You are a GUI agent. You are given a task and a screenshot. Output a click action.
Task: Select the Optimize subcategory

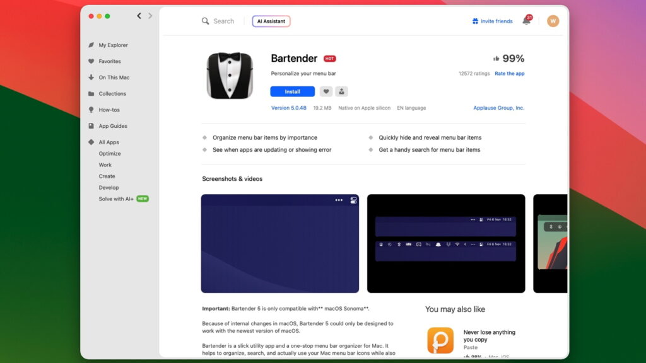[109, 154]
